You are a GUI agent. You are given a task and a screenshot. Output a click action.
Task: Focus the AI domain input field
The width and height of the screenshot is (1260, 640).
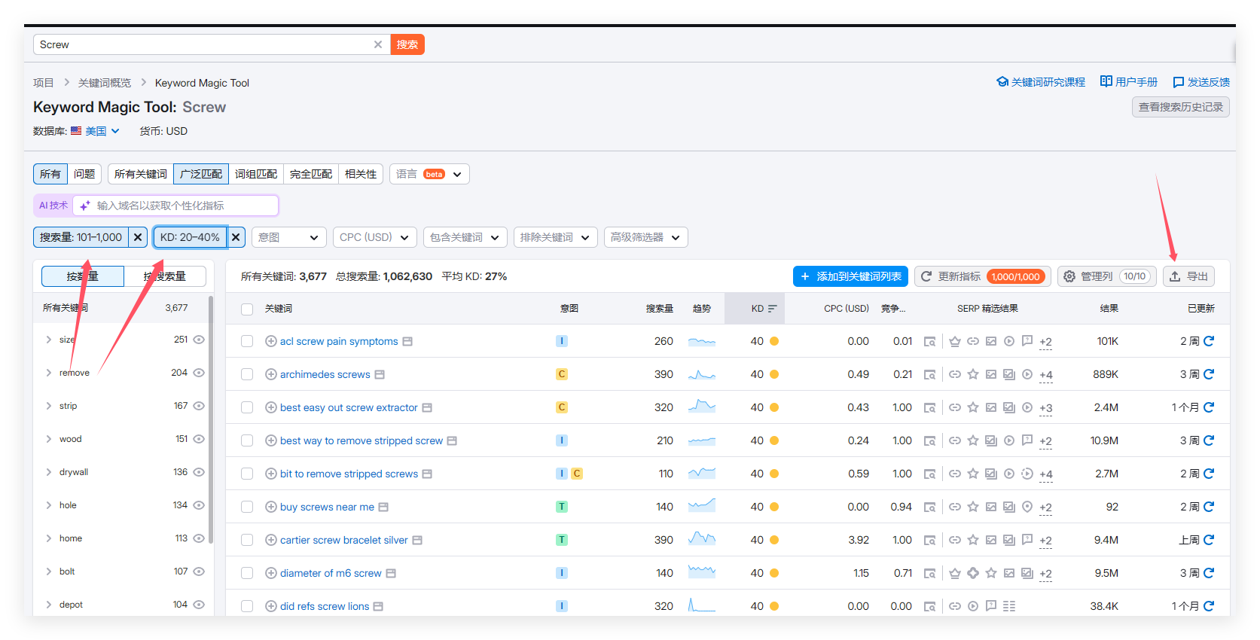click(x=176, y=206)
